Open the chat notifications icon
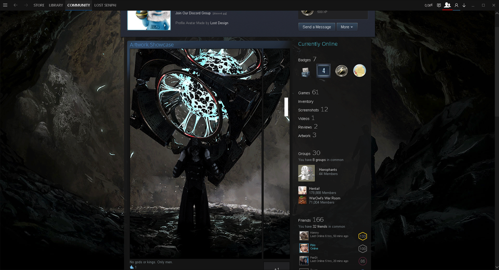 click(439, 5)
